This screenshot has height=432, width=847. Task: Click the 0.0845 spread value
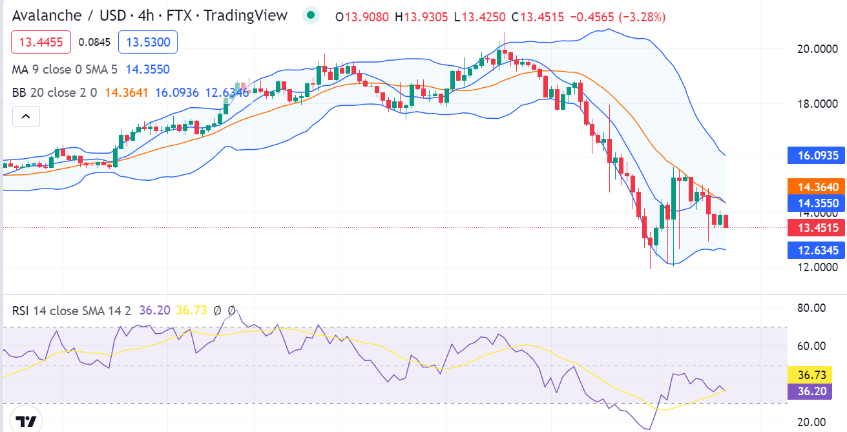tap(94, 43)
